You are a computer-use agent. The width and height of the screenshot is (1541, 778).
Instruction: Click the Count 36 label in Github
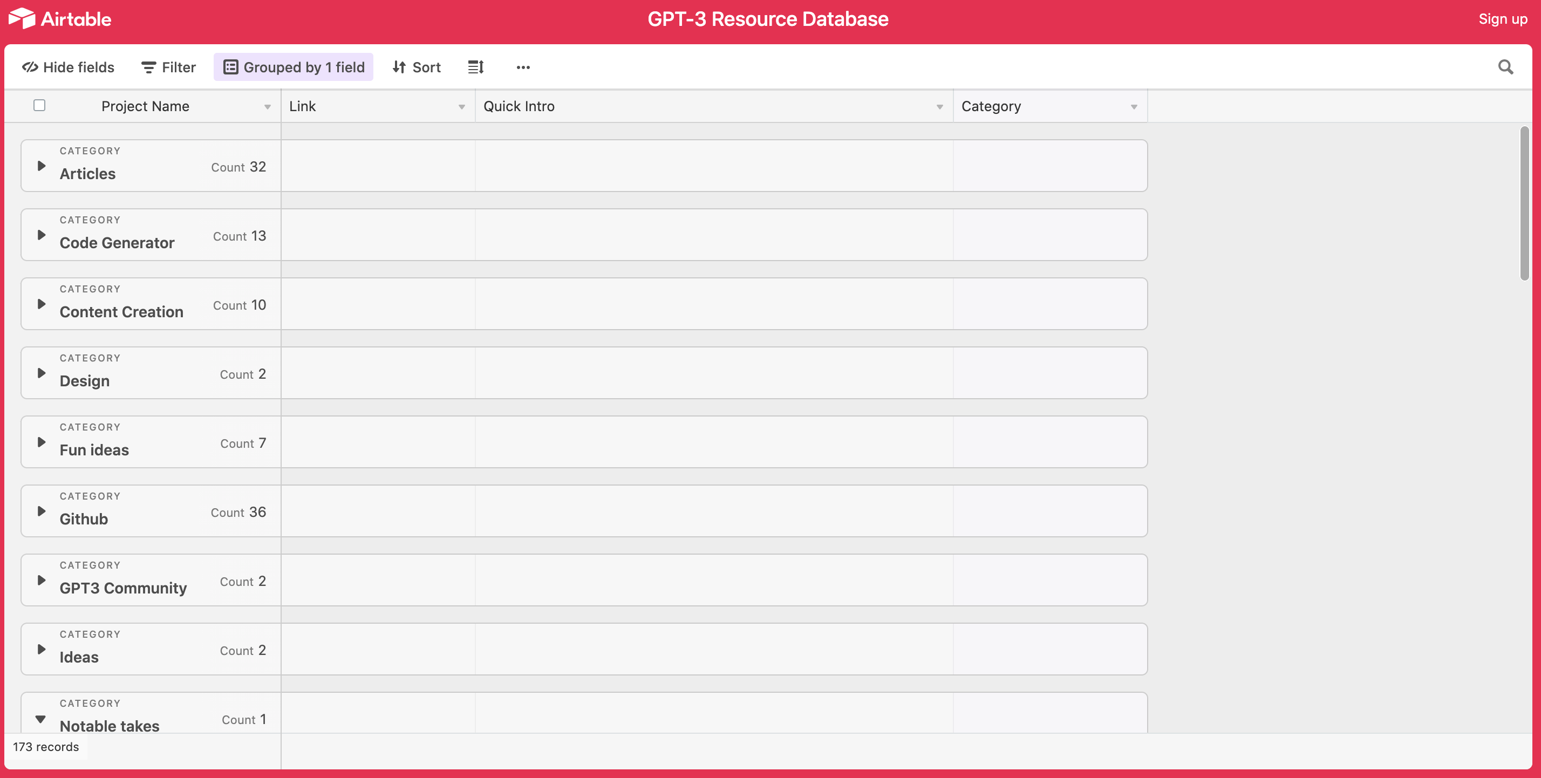click(x=238, y=513)
